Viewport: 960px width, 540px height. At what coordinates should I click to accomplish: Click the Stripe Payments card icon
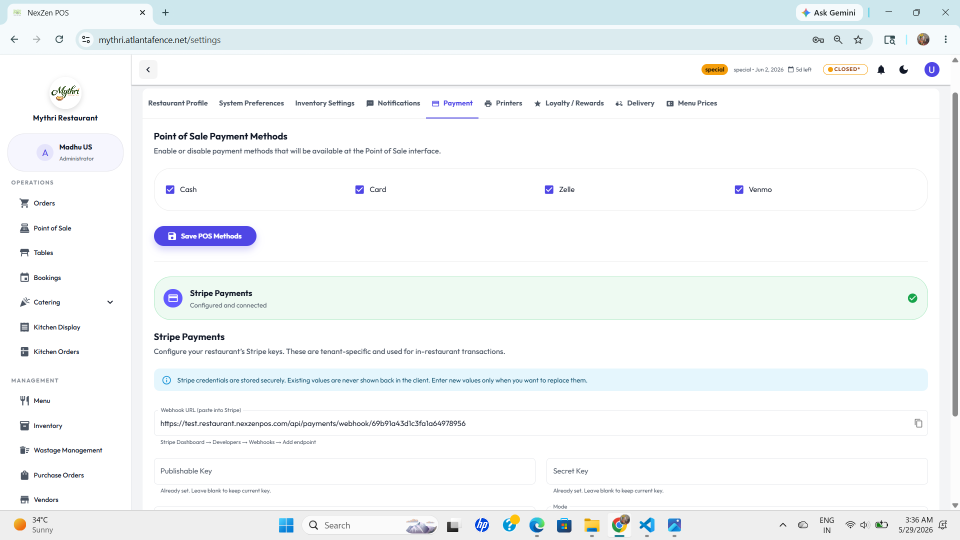tap(173, 298)
